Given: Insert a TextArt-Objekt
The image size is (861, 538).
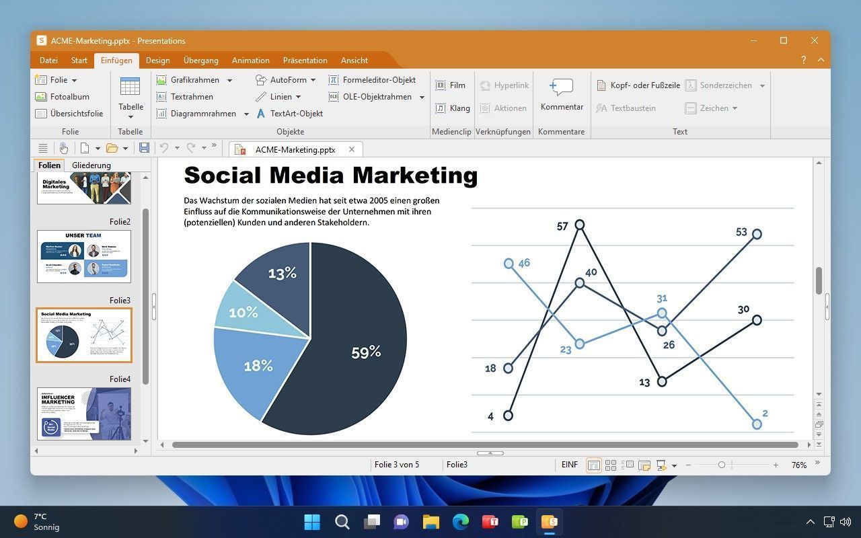Looking at the screenshot, I should (289, 114).
